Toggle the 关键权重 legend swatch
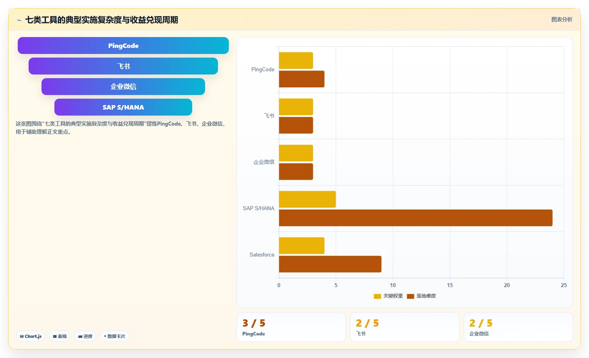The height and width of the screenshot is (358, 589). click(377, 296)
